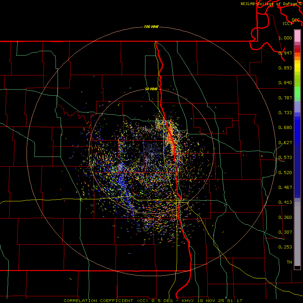Image resolution: width=303 pixels, height=303 pixels.
Task: Click the gray lower section of color bar
Action: (297, 234)
